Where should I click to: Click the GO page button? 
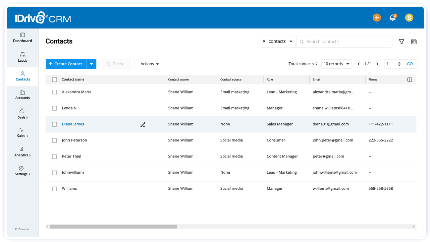(410, 64)
